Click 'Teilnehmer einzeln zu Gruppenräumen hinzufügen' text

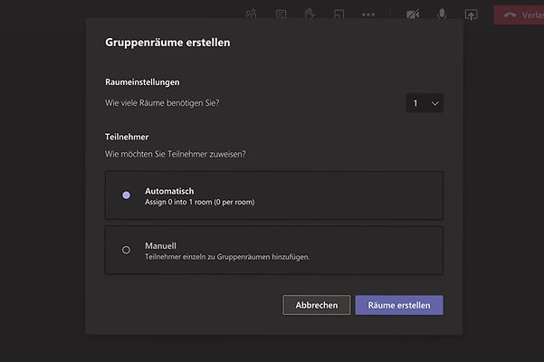tap(227, 257)
